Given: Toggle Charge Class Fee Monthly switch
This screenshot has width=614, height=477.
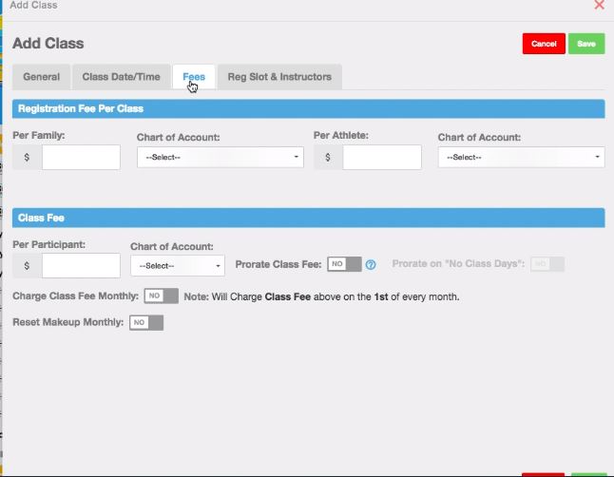Looking at the screenshot, I should [161, 296].
